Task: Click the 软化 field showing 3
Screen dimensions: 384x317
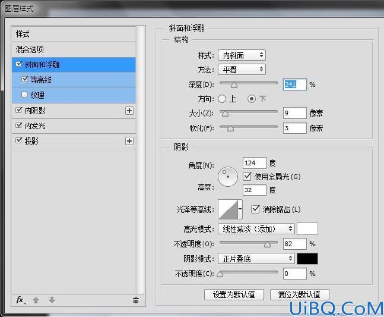Action: pos(294,128)
